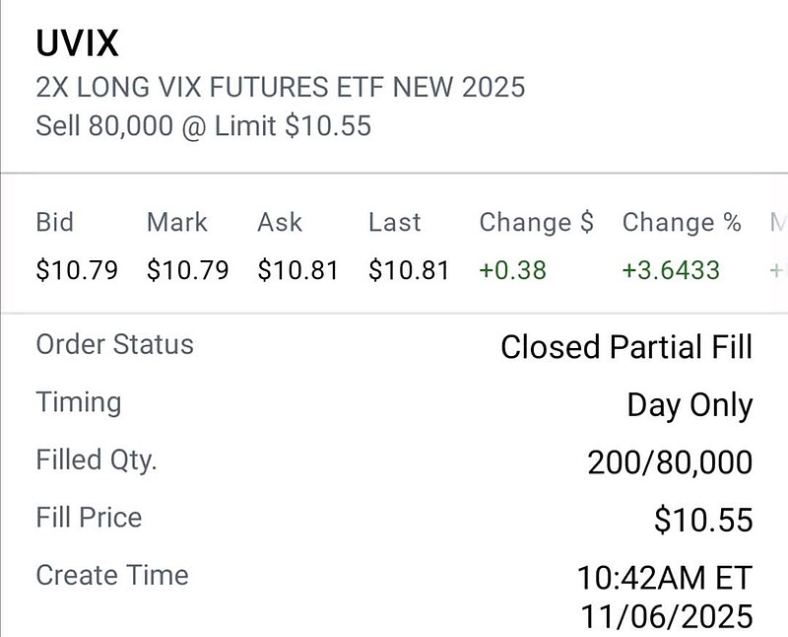The height and width of the screenshot is (637, 788).
Task: Tap the Fill Price row label
Action: [89, 518]
